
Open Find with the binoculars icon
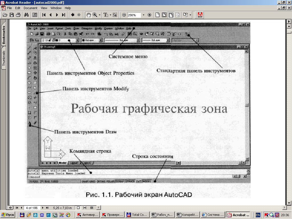27,15
